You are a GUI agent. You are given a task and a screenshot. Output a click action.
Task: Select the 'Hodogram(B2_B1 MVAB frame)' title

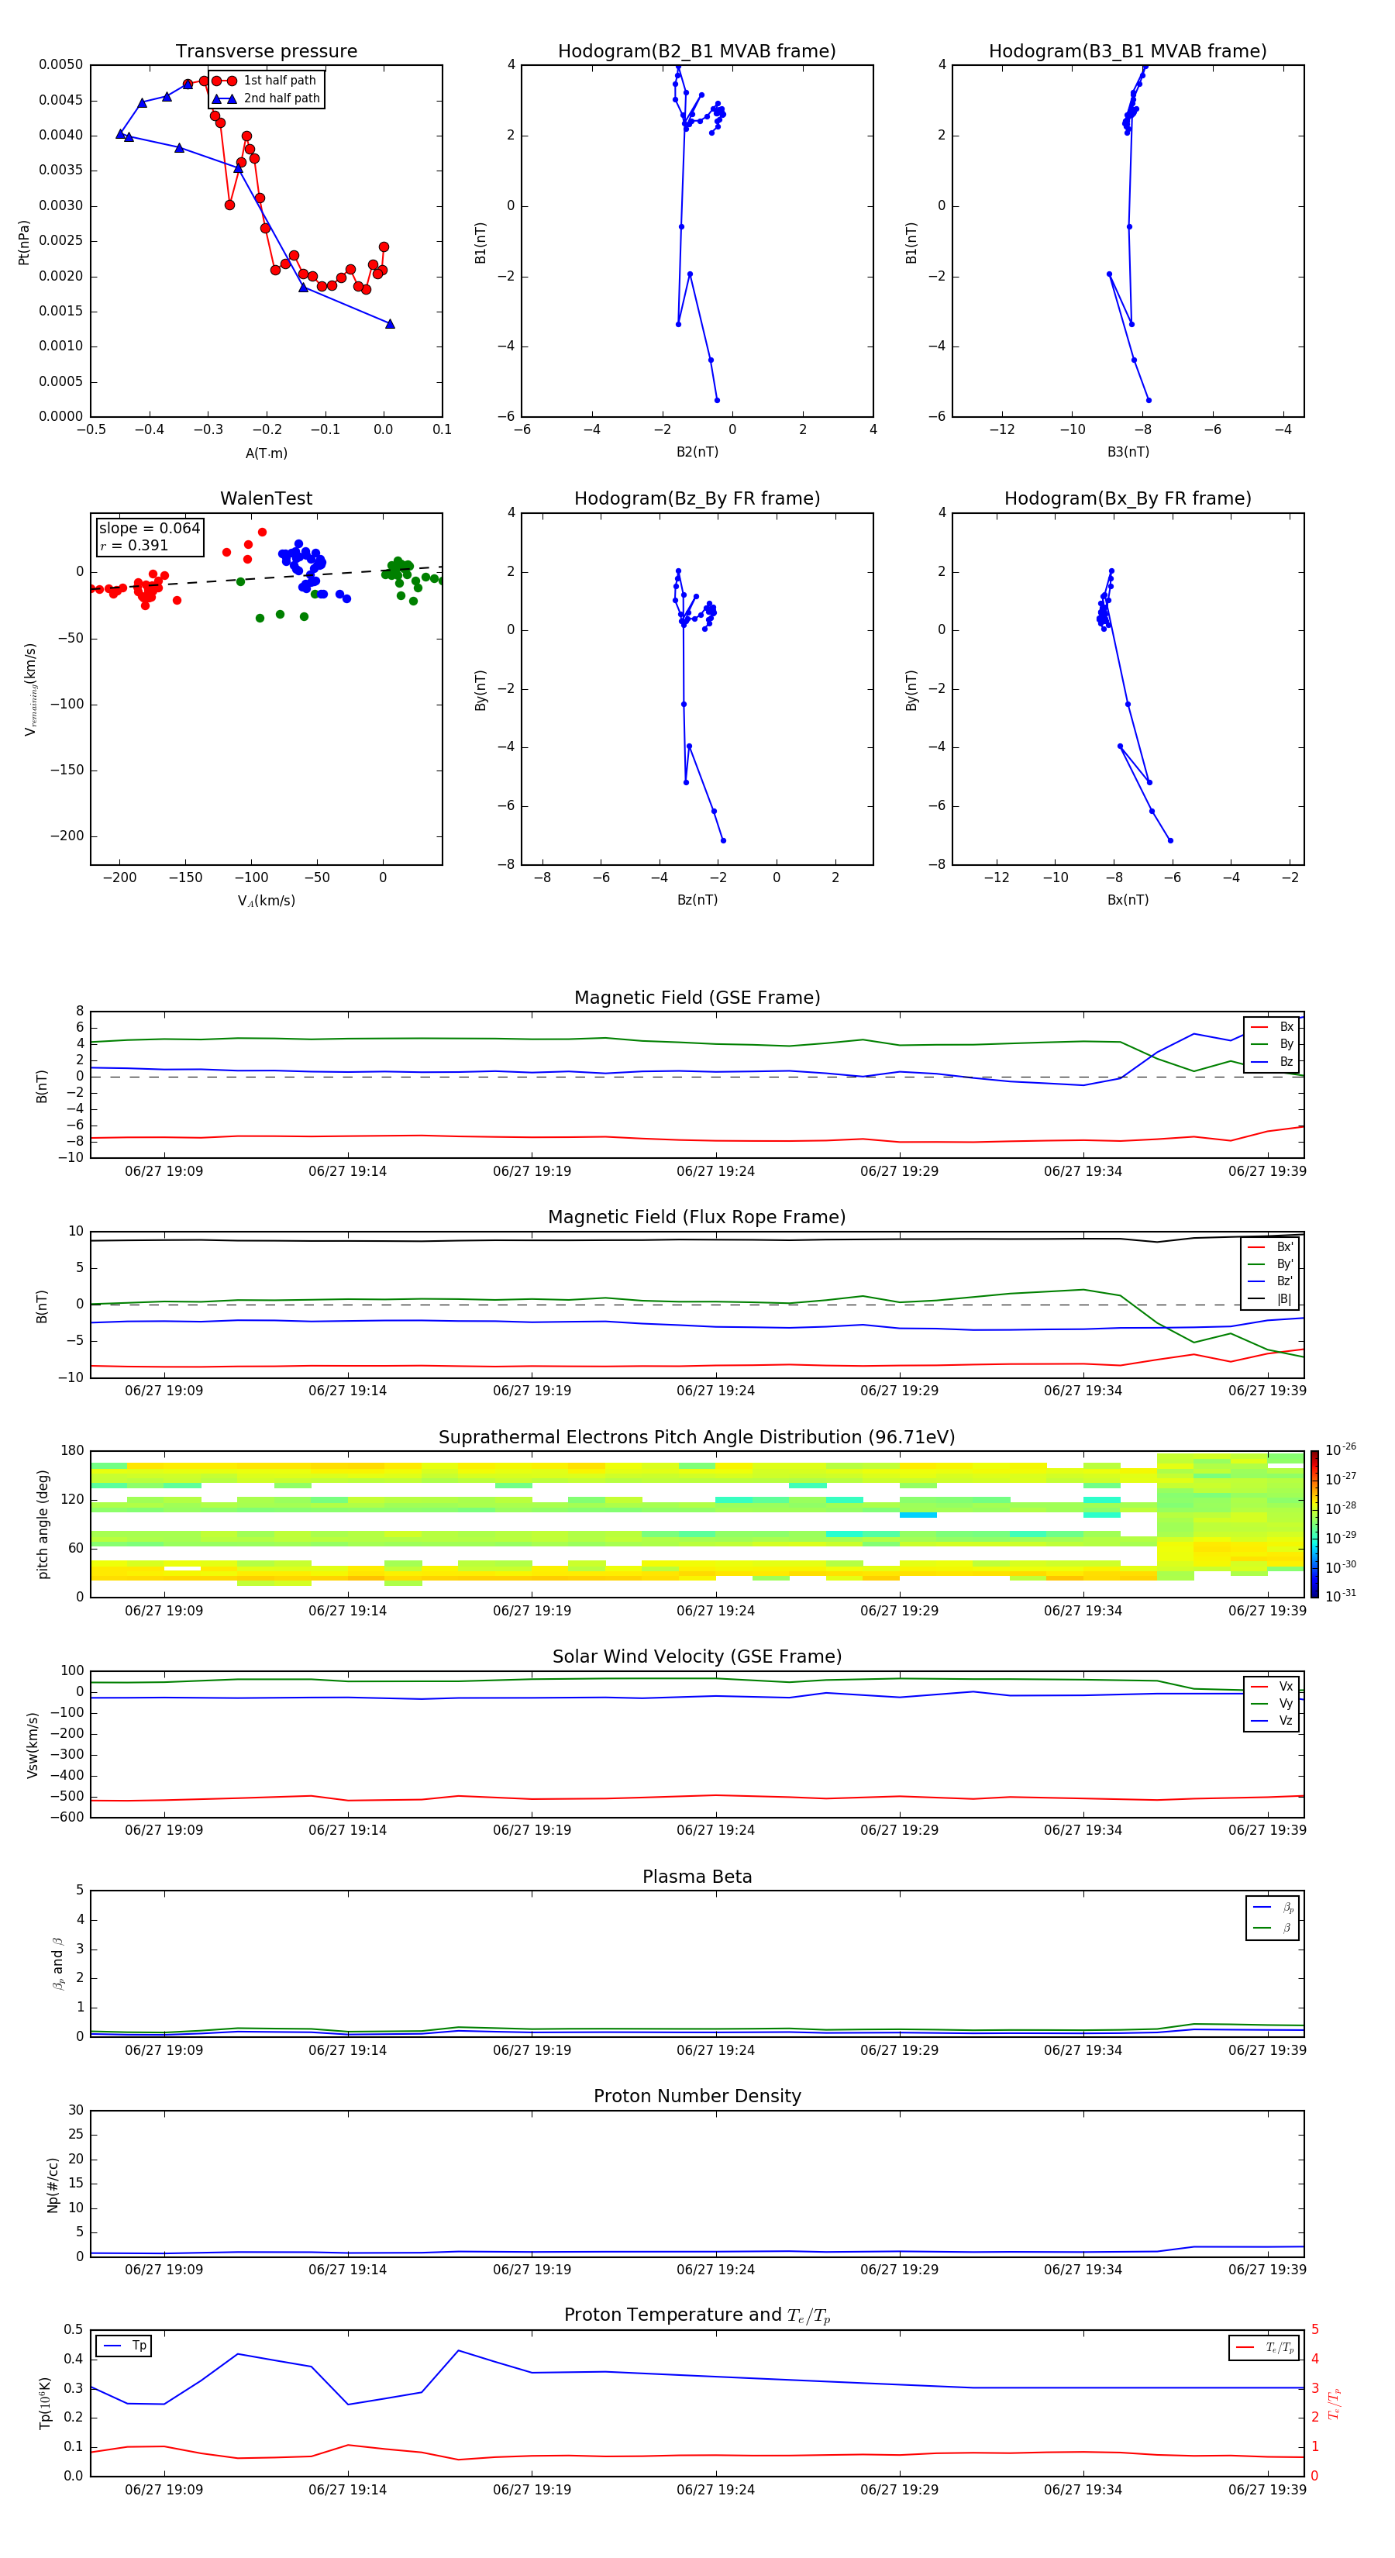(697, 52)
